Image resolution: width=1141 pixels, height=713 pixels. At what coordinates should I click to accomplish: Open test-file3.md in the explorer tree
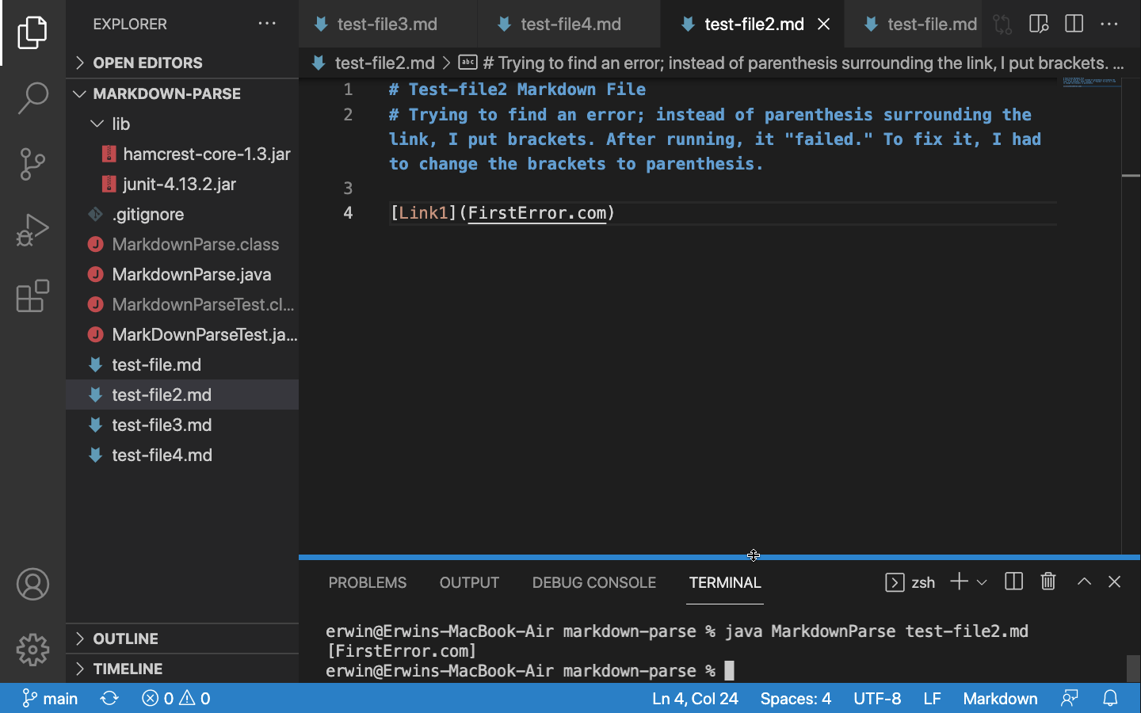(182, 425)
